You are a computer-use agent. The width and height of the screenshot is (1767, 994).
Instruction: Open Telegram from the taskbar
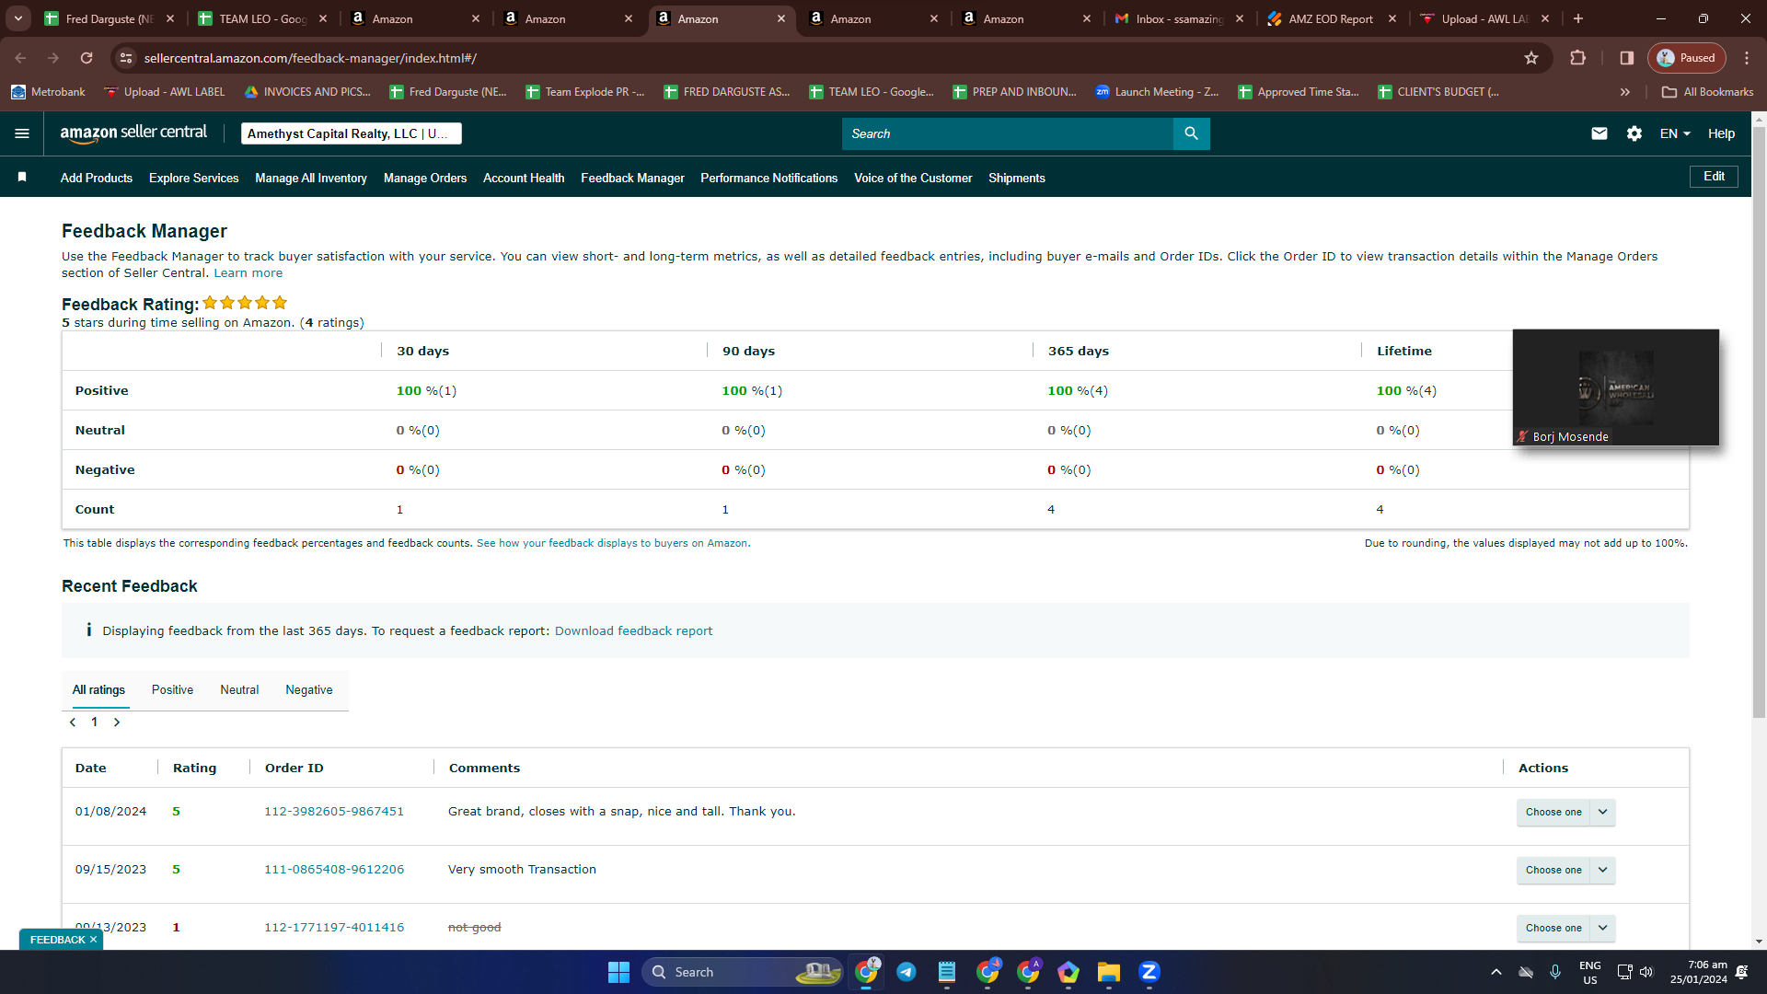907,972
